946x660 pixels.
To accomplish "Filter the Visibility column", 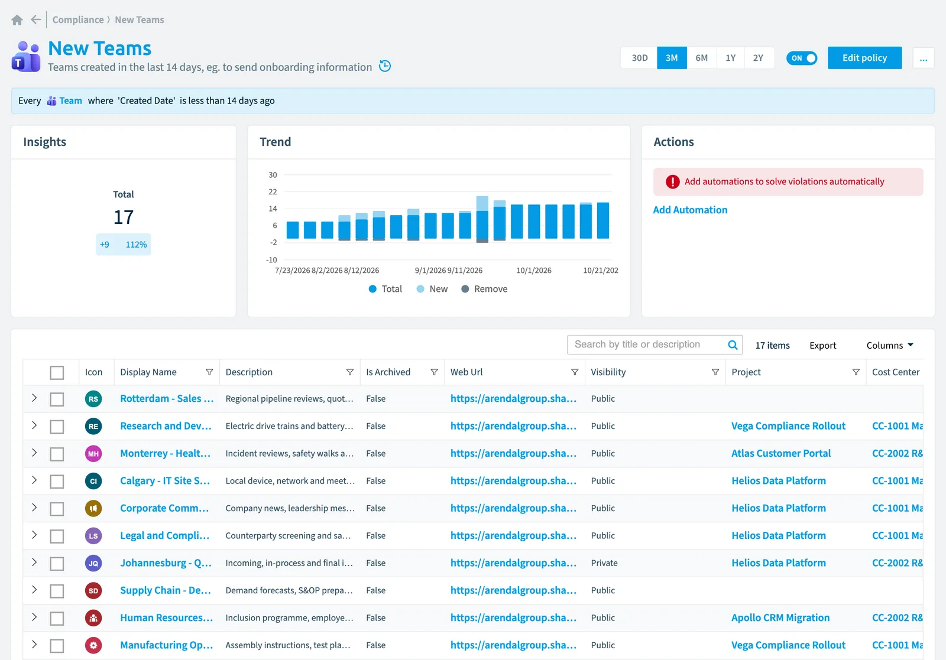I will 715,372.
